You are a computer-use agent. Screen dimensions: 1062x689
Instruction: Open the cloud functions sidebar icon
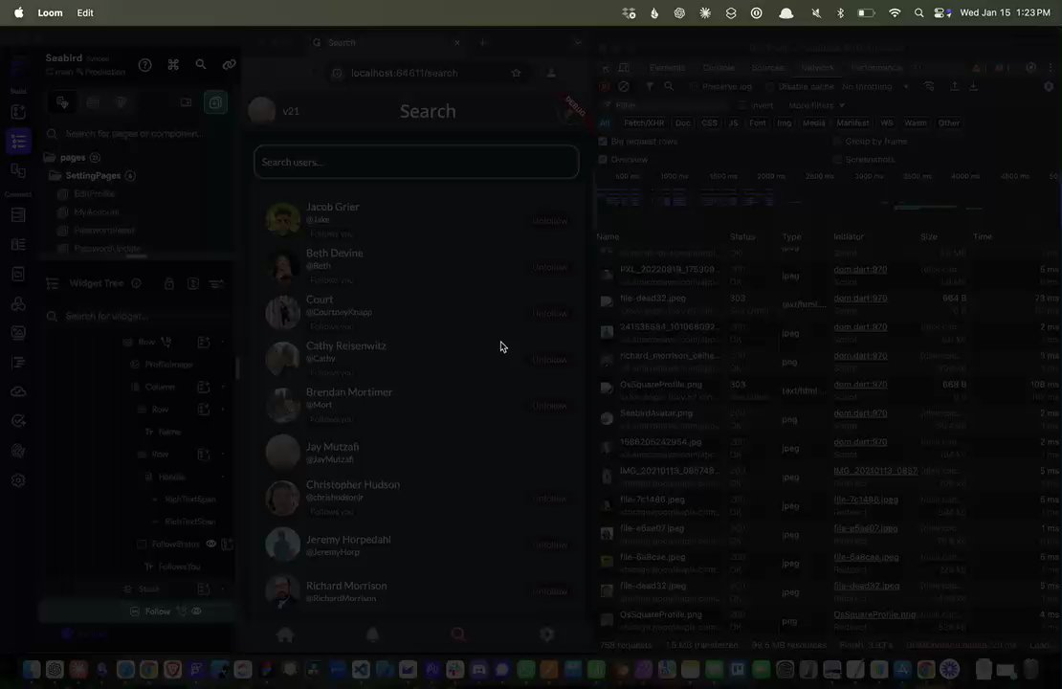point(18,391)
